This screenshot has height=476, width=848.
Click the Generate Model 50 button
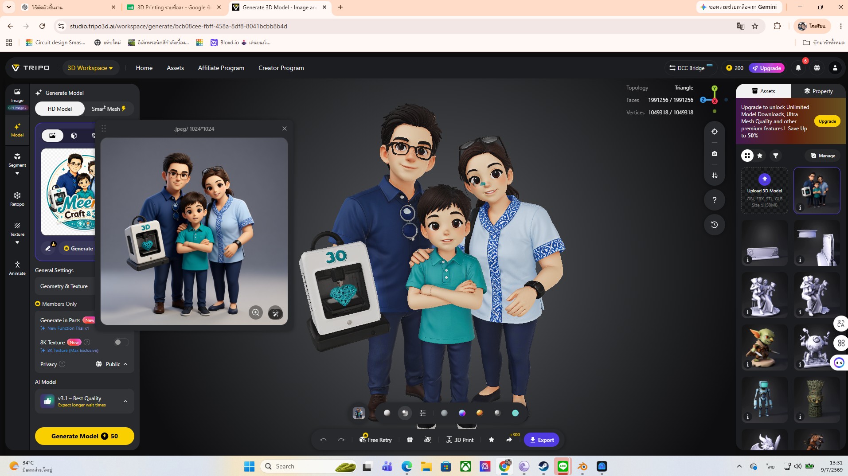(x=84, y=436)
